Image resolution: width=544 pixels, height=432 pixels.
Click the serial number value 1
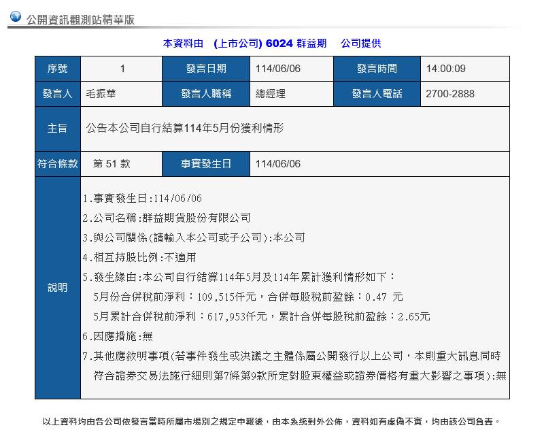coord(122,69)
